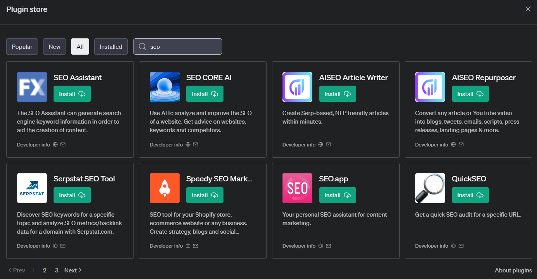
Task: Open the SEO CORE AI developer website globe icon
Action: [188, 145]
